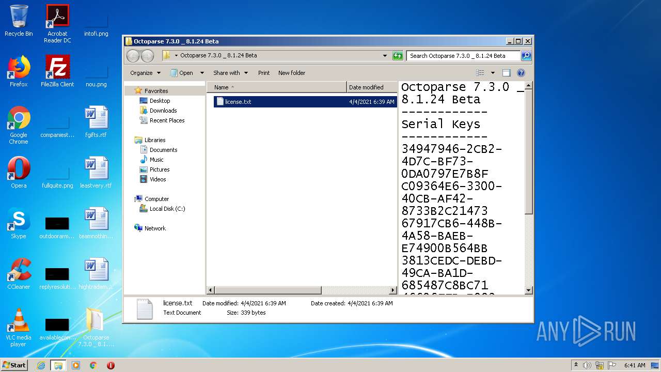Open the Recycle Bin desktop icon
This screenshot has width=661, height=372.
[19, 21]
